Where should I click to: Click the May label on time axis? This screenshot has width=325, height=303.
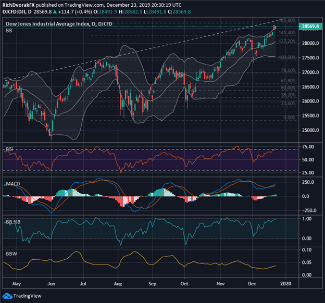point(17,284)
